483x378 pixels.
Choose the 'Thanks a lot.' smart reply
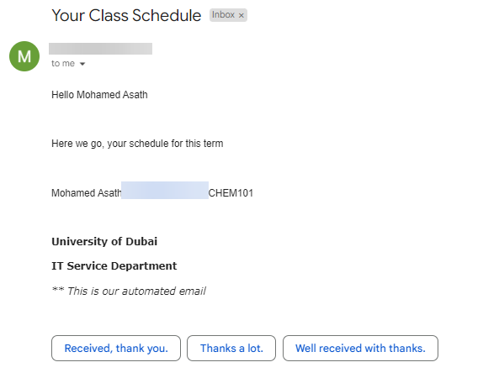(231, 348)
